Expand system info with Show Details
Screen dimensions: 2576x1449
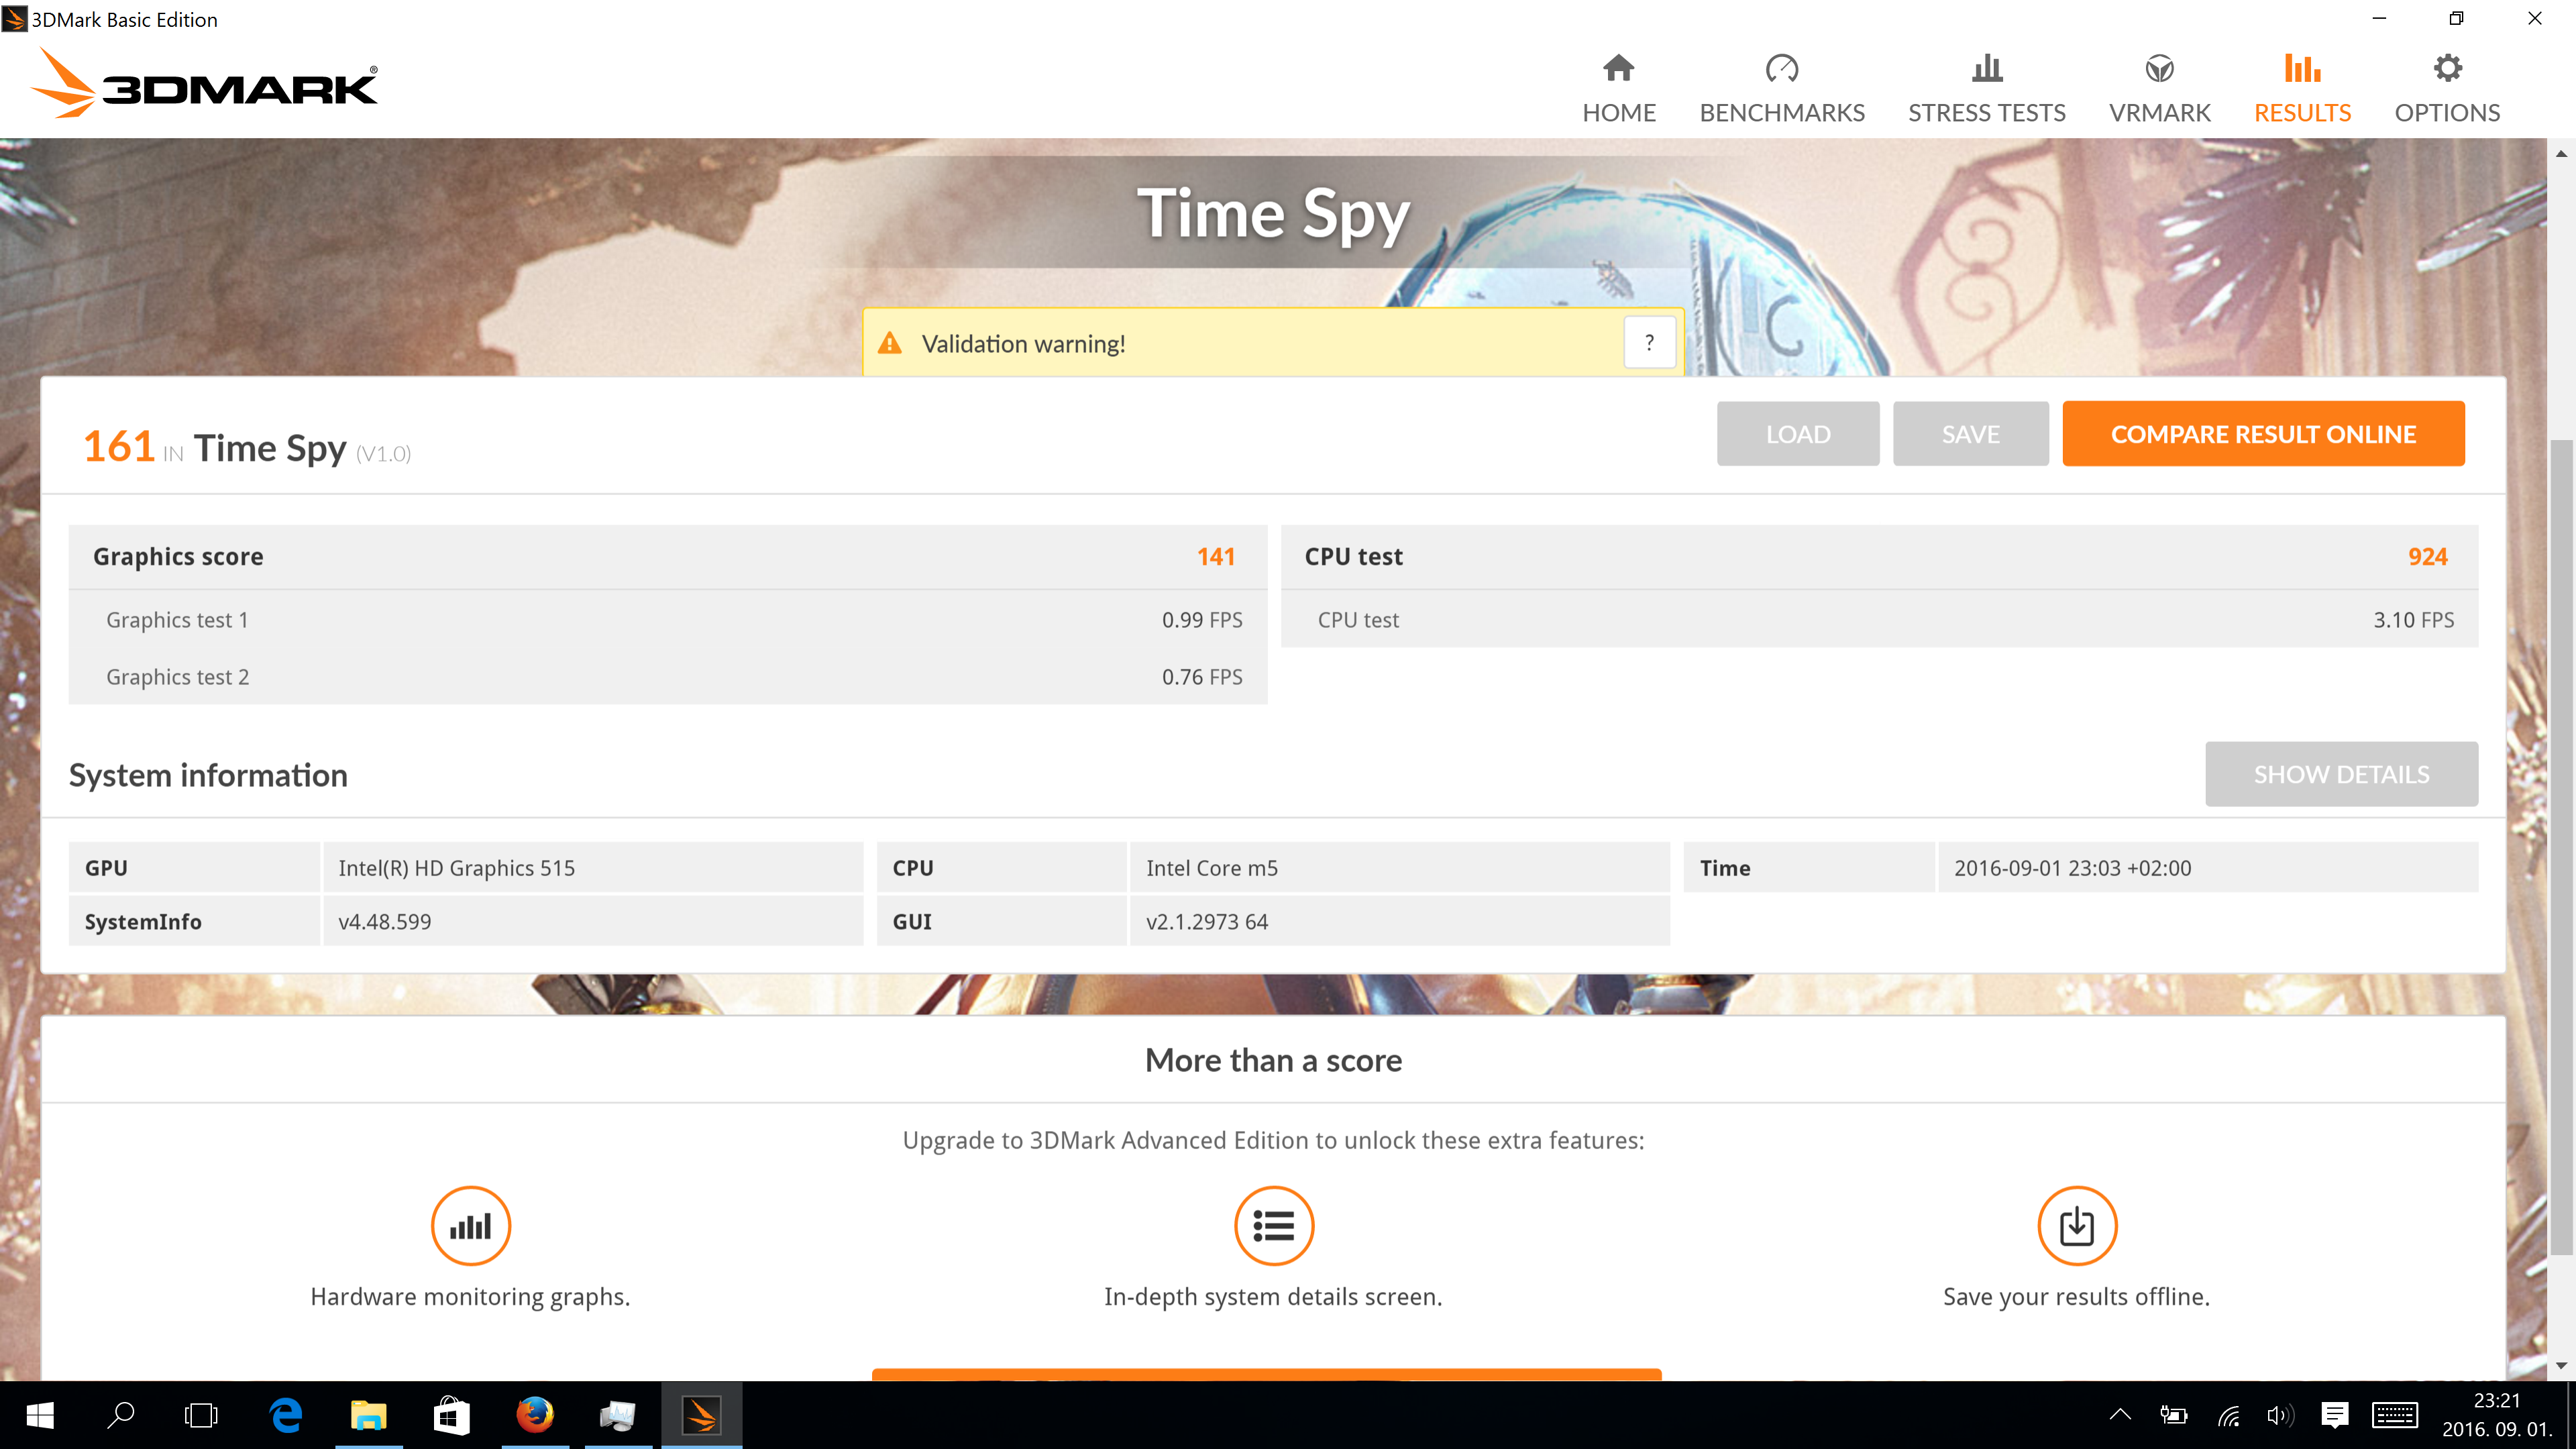click(x=2340, y=774)
